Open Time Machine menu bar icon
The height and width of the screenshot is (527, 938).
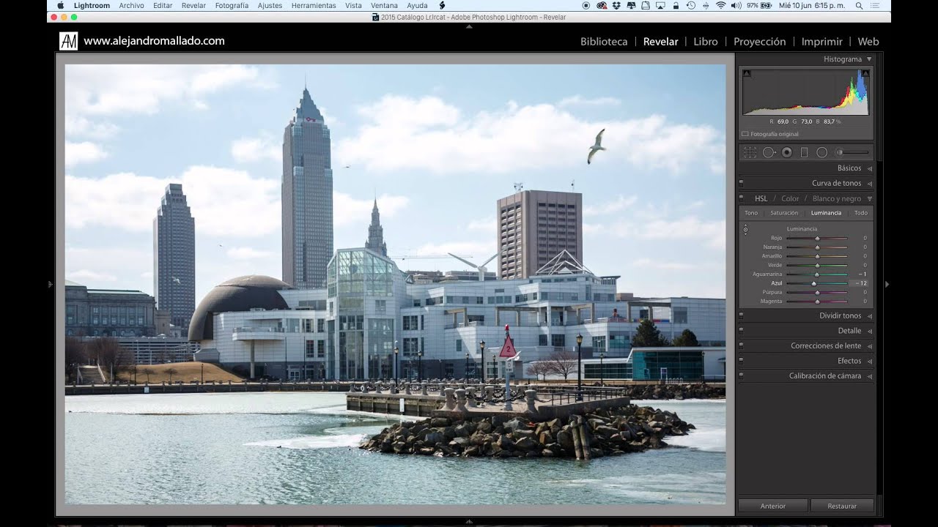(x=690, y=5)
